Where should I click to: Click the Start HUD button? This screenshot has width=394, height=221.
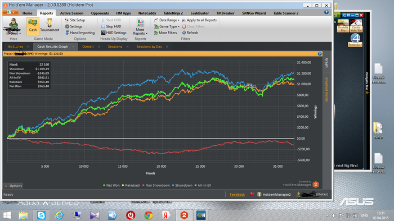click(111, 20)
